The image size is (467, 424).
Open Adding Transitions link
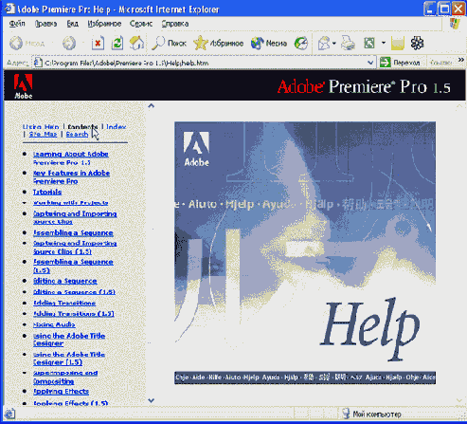coord(64,303)
